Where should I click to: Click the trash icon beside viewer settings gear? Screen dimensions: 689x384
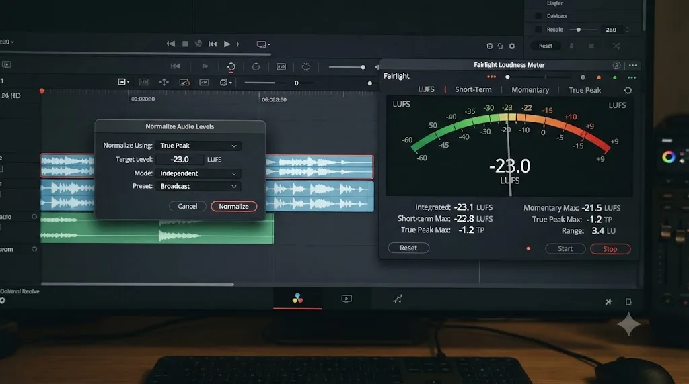click(490, 46)
